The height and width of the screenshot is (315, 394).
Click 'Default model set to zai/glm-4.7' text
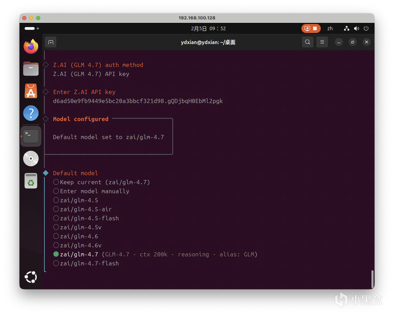pyautogui.click(x=108, y=137)
